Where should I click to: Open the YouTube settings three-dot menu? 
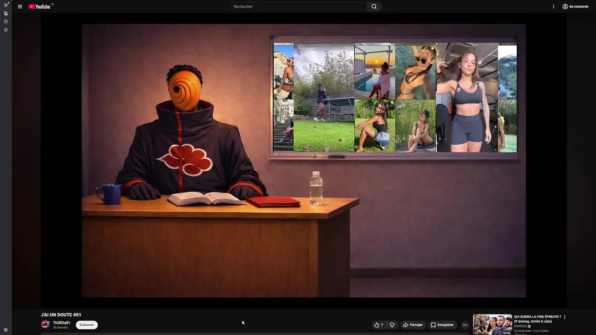[554, 7]
